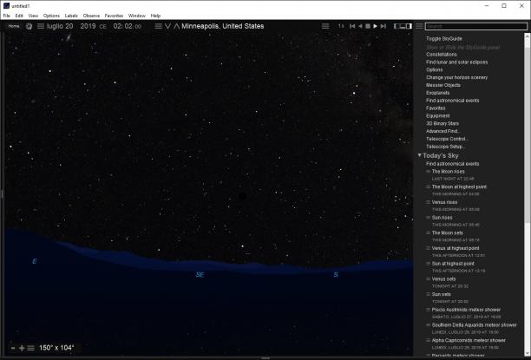This screenshot has height=360, width=531.
Task: Click the SE compass marker on the horizon
Action: pos(200,274)
